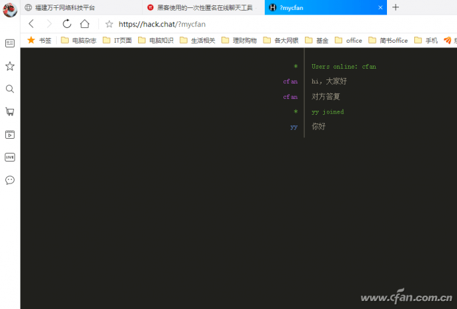Screen dimensions: 457x309
Task: Open the 生活相关 bookmark folder
Action: (x=197, y=40)
